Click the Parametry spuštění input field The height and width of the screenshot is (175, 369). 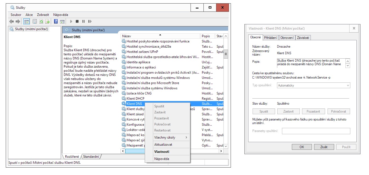point(316,131)
